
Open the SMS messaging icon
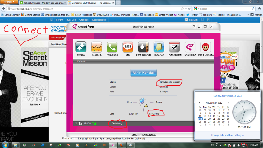128,47
